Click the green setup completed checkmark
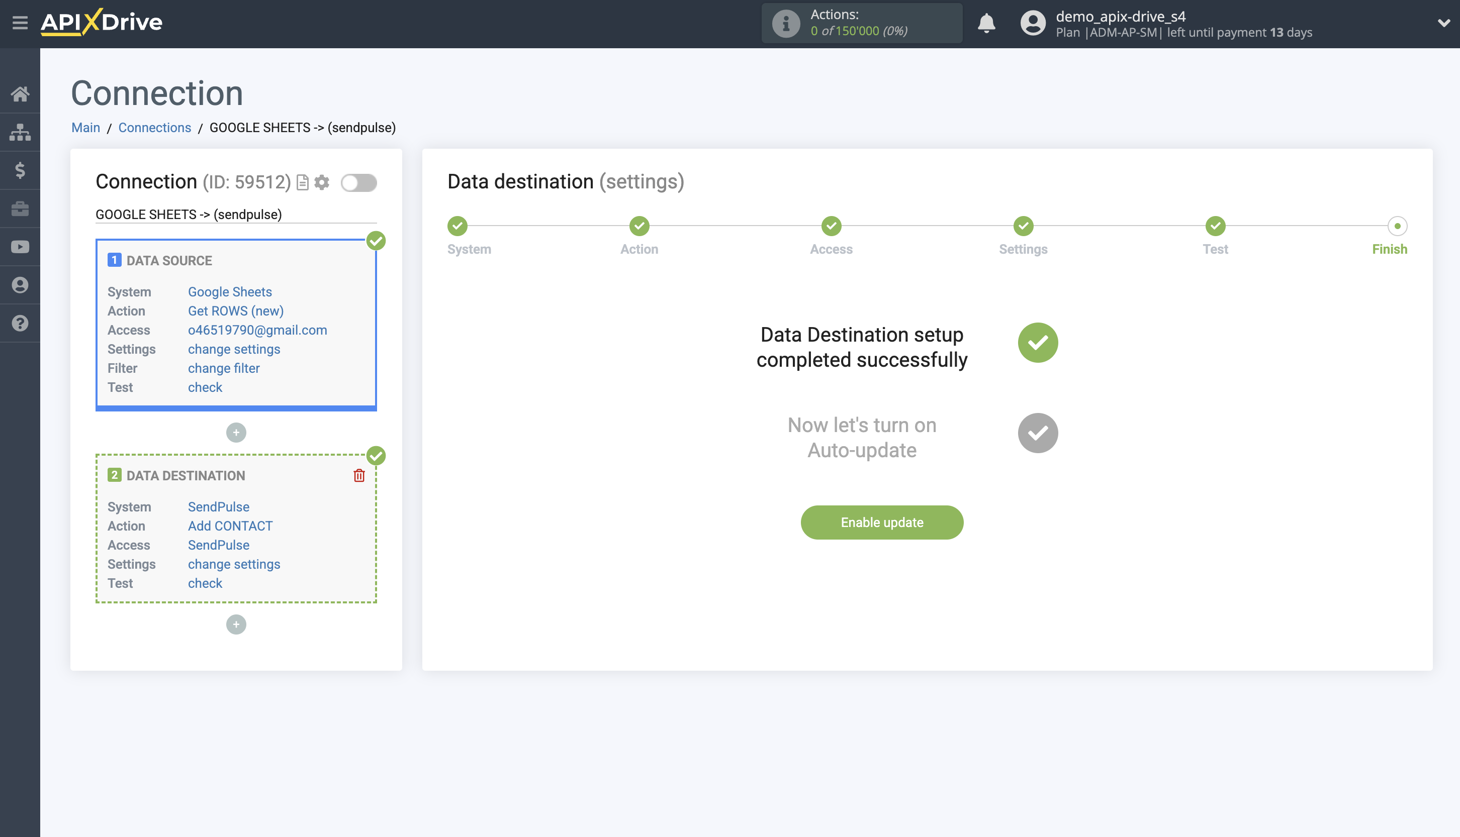Image resolution: width=1460 pixels, height=837 pixels. [1038, 343]
